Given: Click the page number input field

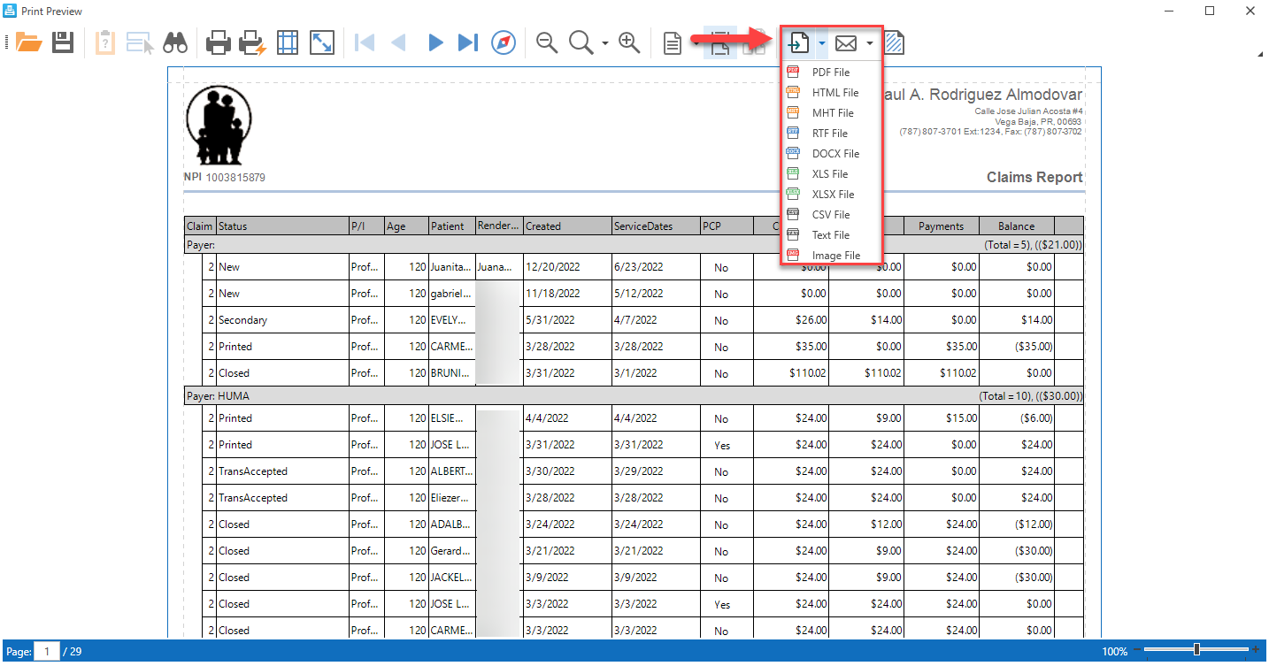Looking at the screenshot, I should click(x=47, y=652).
